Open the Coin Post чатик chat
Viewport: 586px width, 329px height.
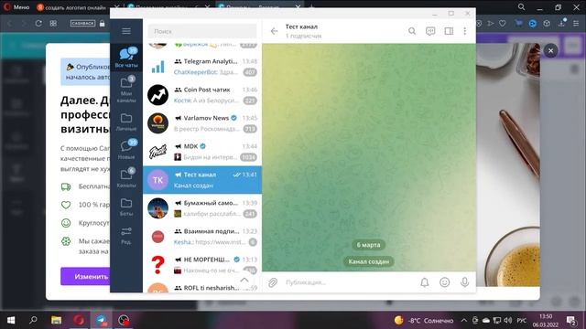point(202,95)
